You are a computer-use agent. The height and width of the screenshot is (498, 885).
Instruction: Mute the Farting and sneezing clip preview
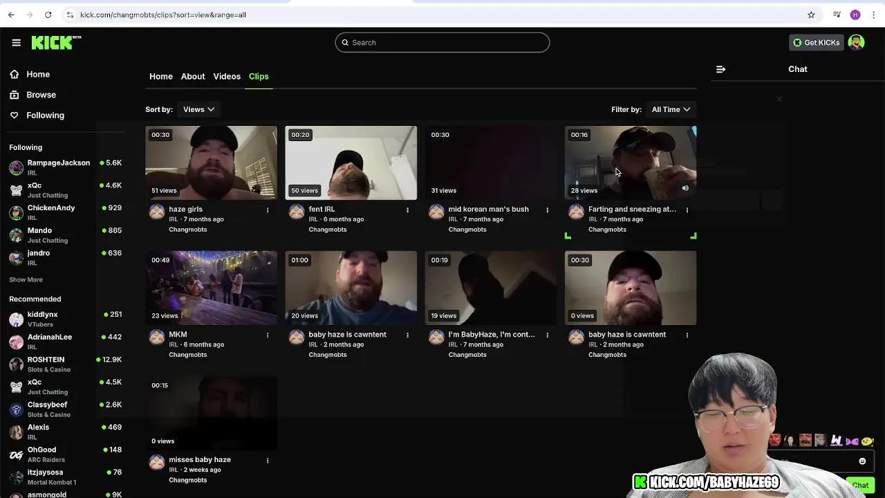click(685, 188)
